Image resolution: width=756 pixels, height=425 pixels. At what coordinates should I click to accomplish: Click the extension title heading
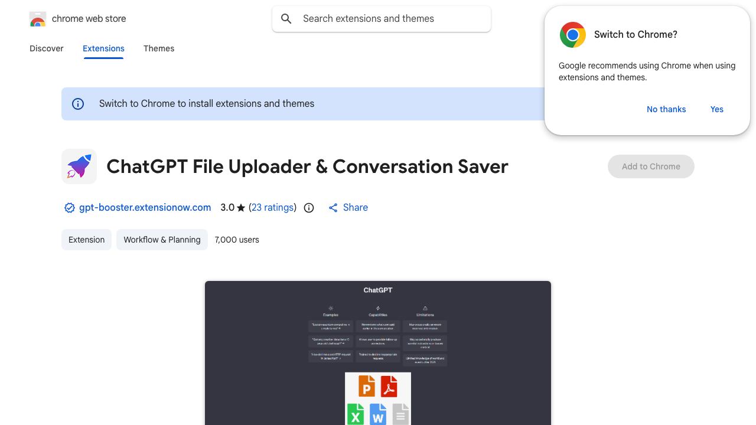307,166
